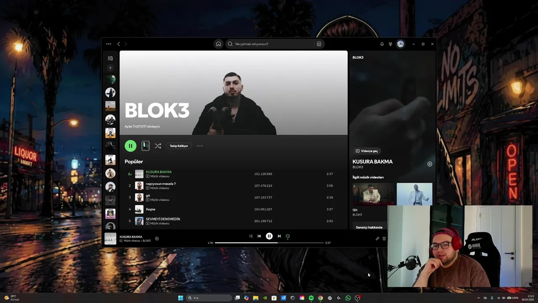Toggle shuffle in the bottom player controls

(x=251, y=236)
